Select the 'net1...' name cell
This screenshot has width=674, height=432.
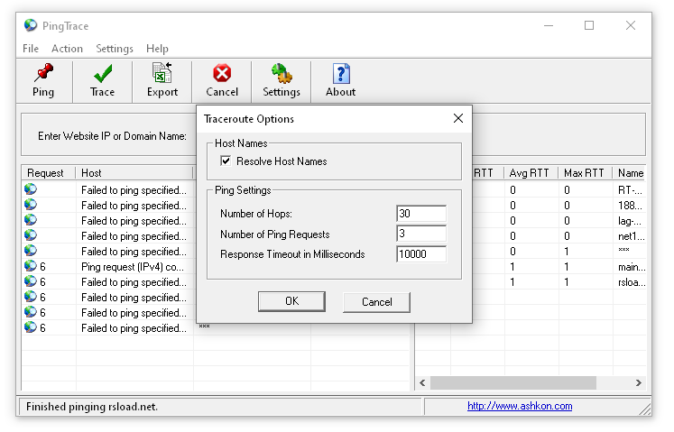coord(631,236)
